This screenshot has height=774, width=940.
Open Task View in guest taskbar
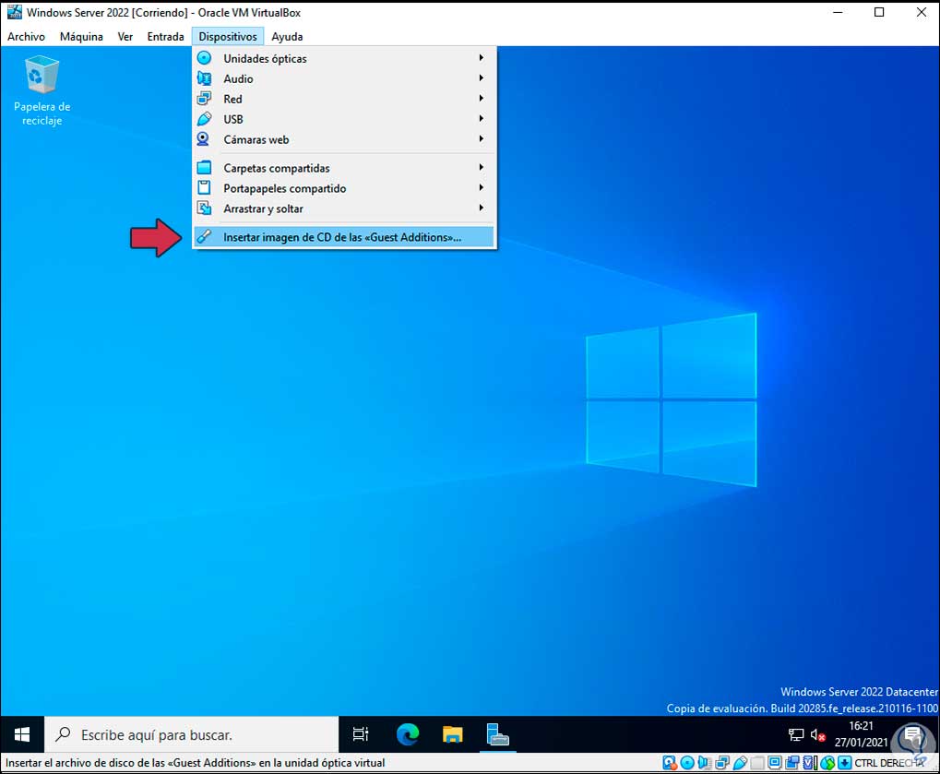[361, 734]
